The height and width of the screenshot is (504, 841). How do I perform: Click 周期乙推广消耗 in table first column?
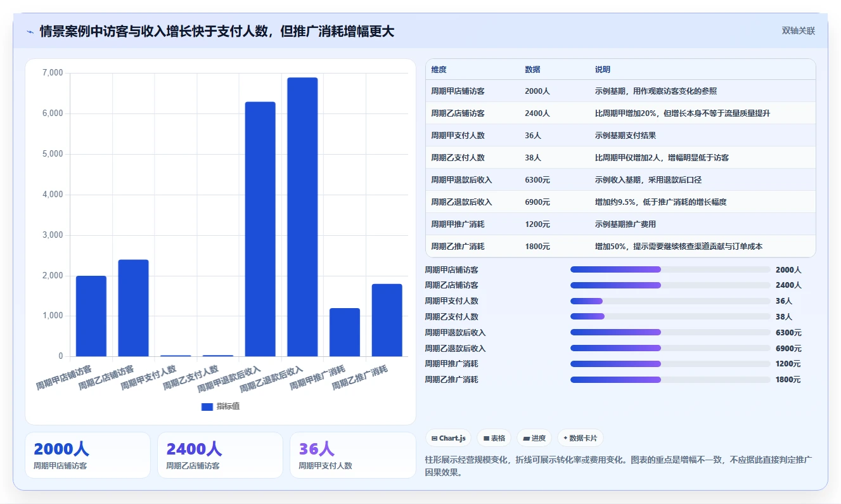coord(458,247)
